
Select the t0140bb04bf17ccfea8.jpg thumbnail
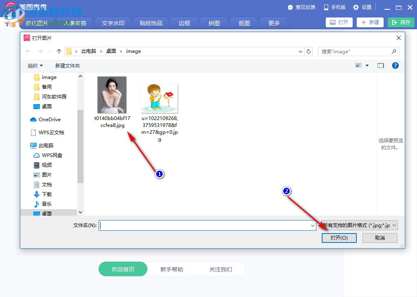(x=112, y=94)
